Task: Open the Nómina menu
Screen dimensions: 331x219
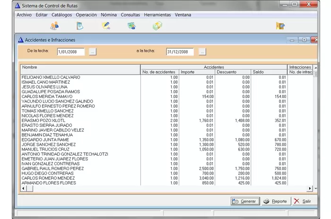Action: [x=109, y=15]
